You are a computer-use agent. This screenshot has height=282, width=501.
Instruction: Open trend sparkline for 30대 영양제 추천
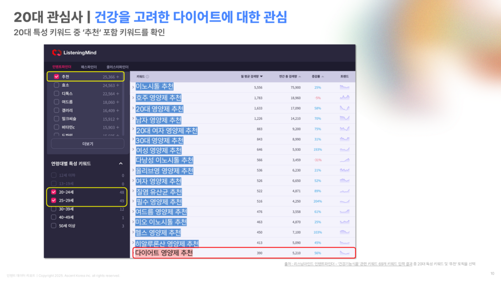point(344,139)
